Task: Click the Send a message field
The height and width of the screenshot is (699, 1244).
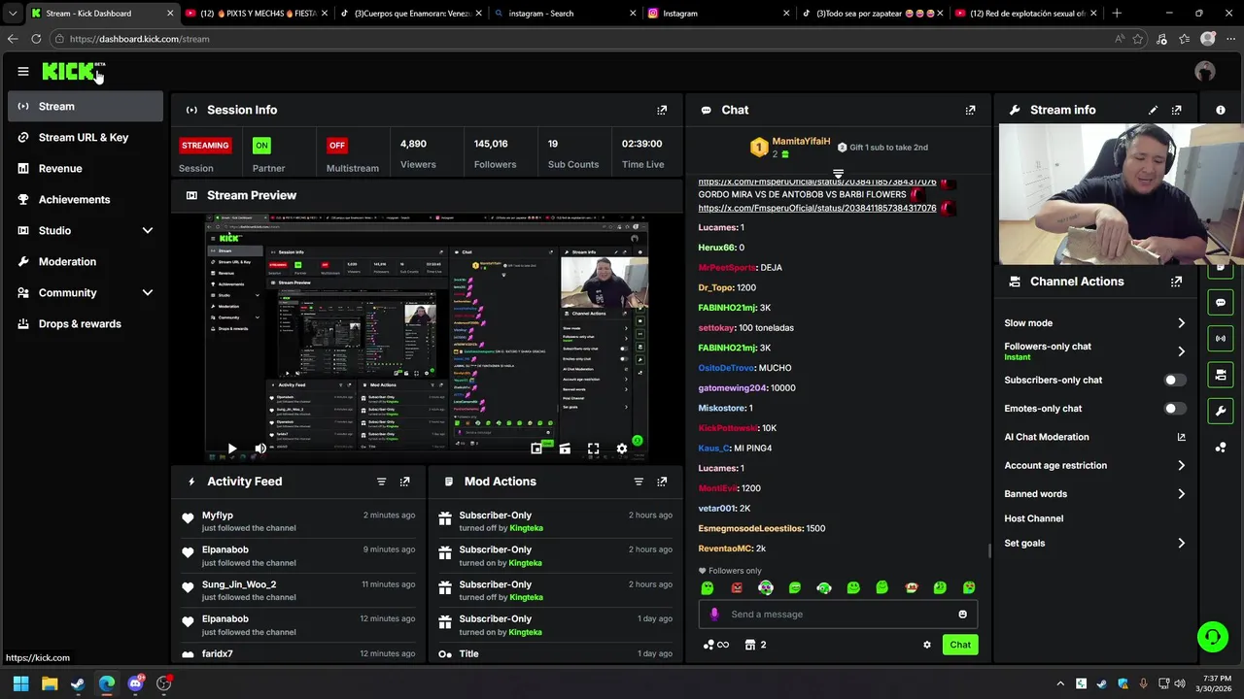Action: coord(838,615)
